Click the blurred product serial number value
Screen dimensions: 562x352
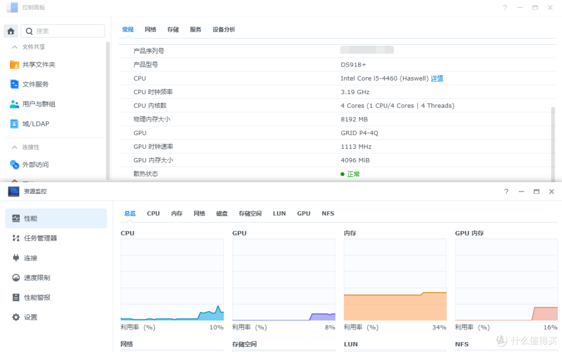(x=367, y=50)
